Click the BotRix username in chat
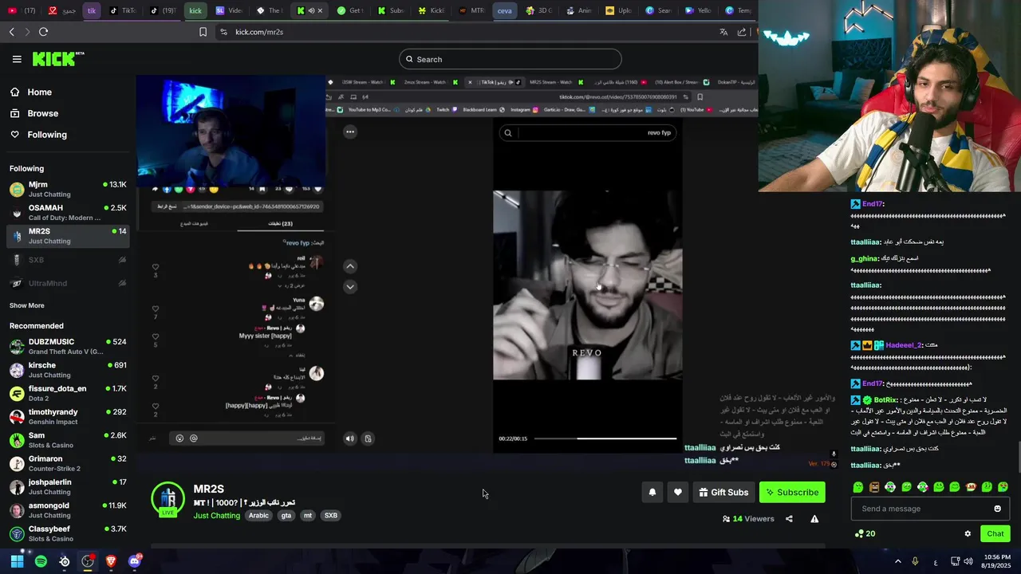1021x574 pixels. (x=886, y=399)
